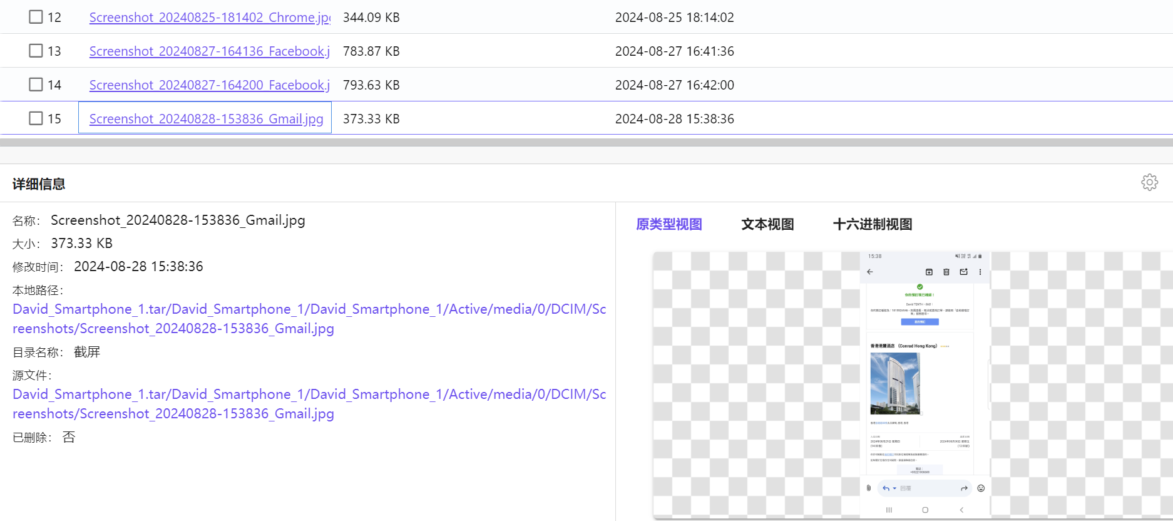Select the timestamp 2024-08-27 16:41:36
This screenshot has width=1173, height=521.
[675, 51]
